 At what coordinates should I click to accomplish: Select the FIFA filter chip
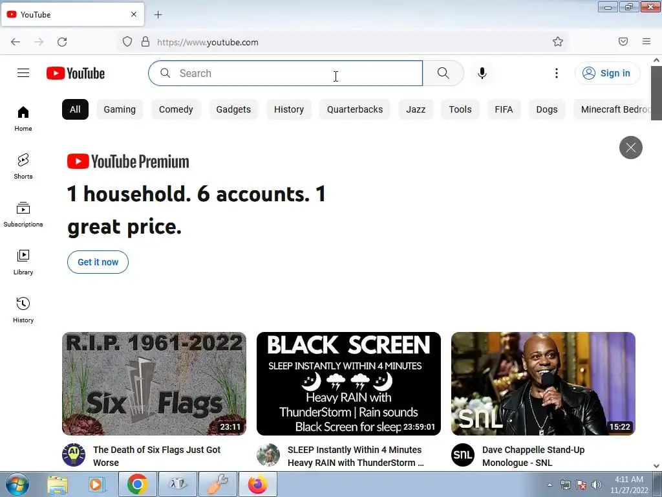point(504,109)
